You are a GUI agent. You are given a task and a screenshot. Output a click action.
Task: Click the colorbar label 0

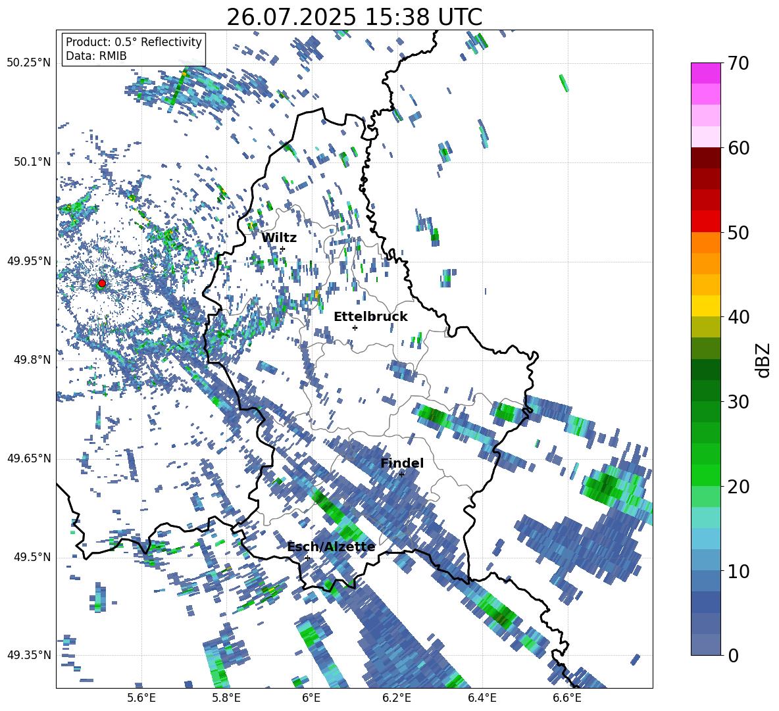(x=734, y=655)
